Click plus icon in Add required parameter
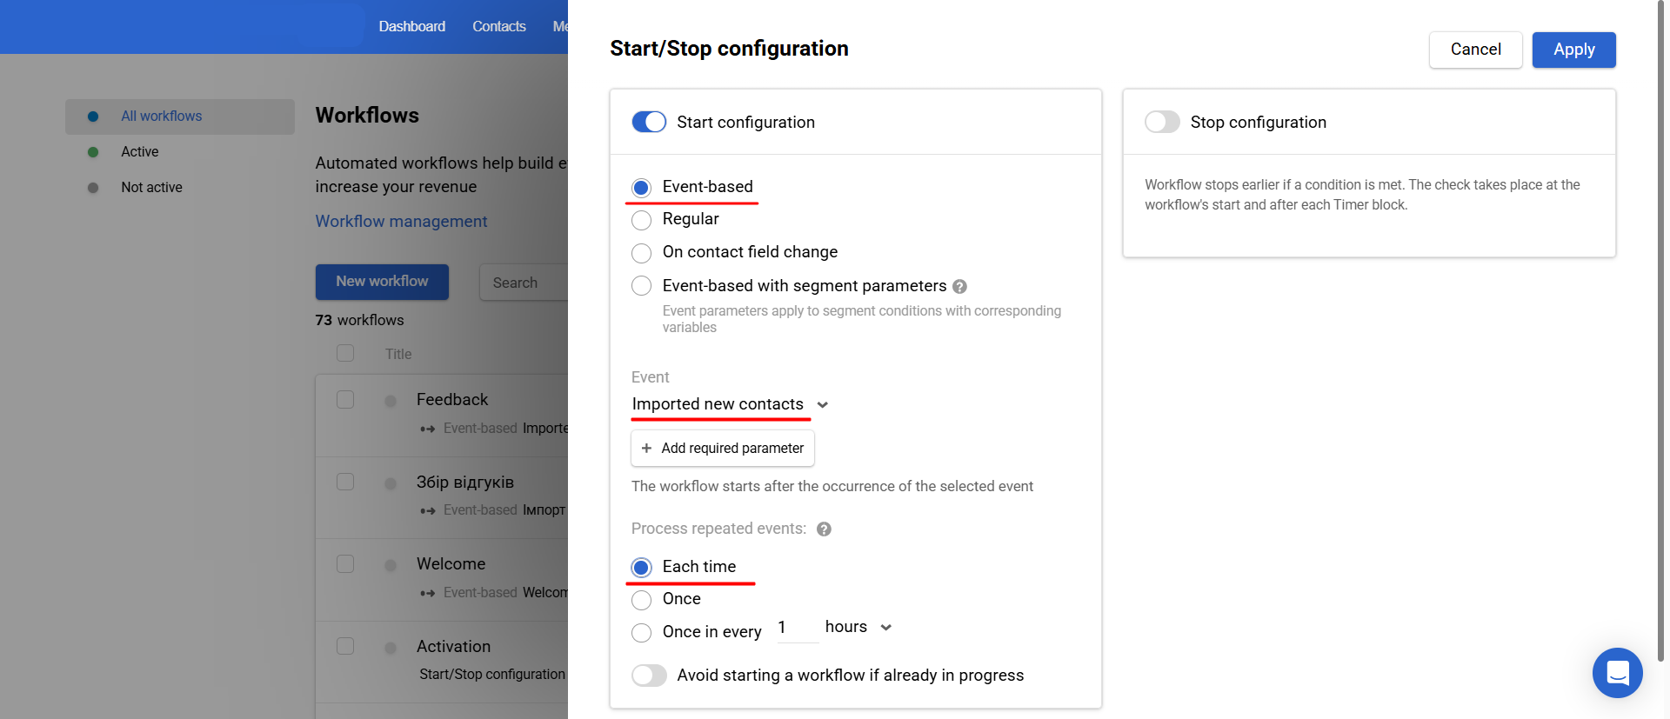Viewport: 1670px width, 719px height. tap(646, 449)
